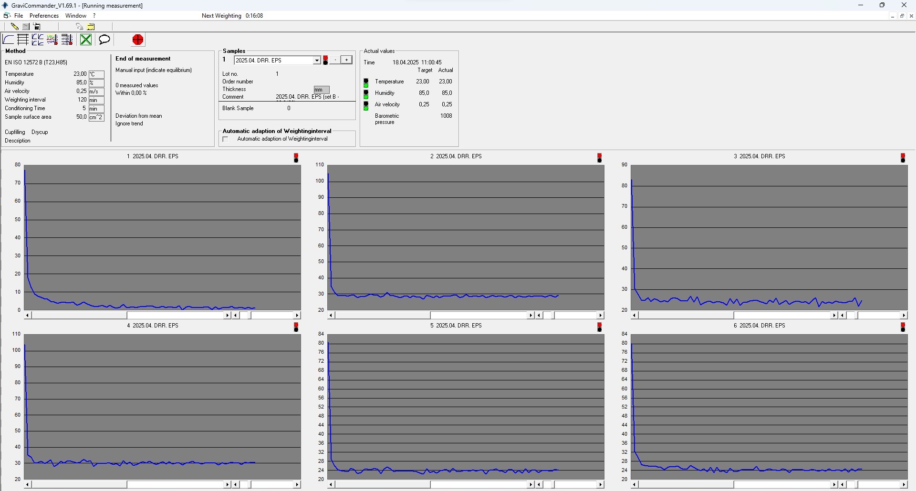The image size is (916, 491).
Task: Click the red stop measurement icon
Action: coord(138,40)
